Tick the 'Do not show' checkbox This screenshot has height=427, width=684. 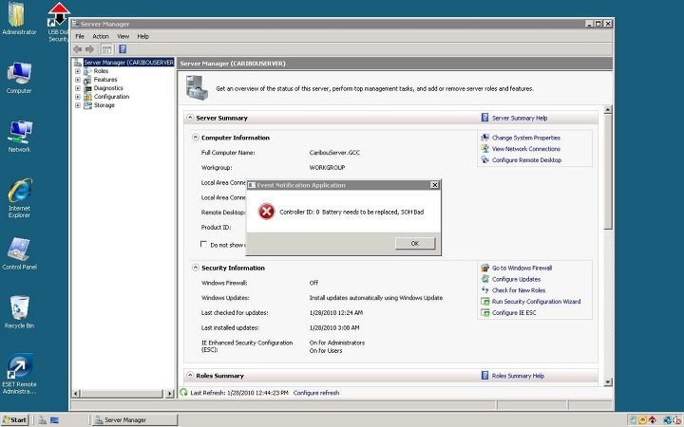pos(203,244)
